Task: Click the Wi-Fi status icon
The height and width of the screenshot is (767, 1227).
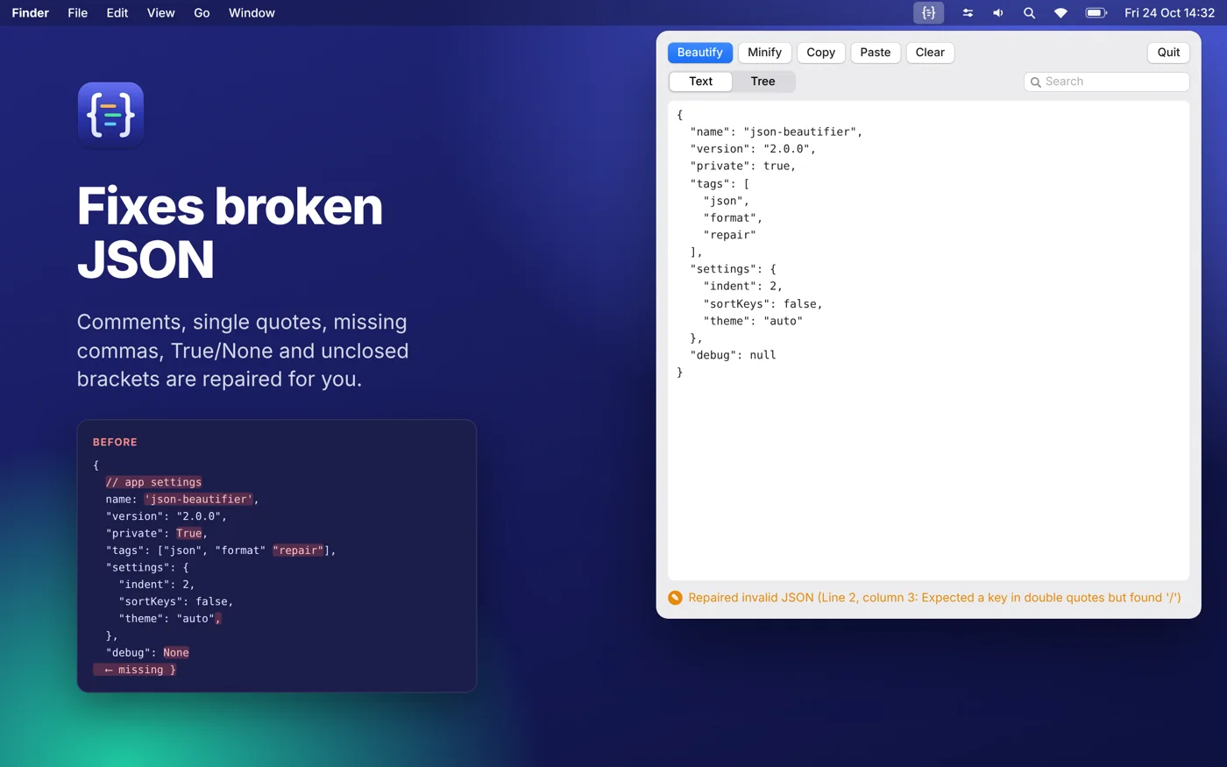Action: click(x=1060, y=13)
